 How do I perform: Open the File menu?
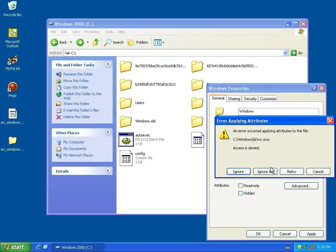(x=53, y=32)
